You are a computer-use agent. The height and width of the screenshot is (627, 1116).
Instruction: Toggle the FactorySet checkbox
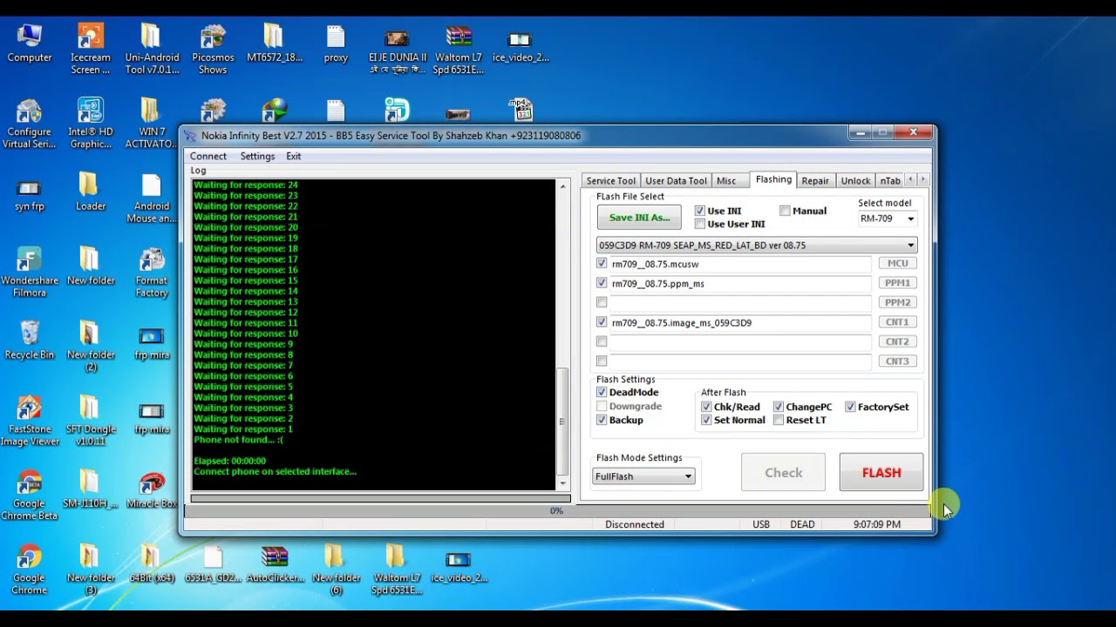click(x=850, y=407)
